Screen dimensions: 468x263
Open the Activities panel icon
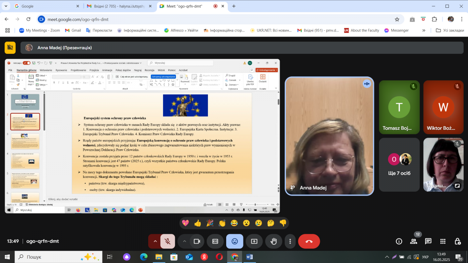[x=443, y=241]
